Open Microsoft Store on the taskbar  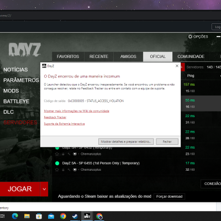click(39, 216)
